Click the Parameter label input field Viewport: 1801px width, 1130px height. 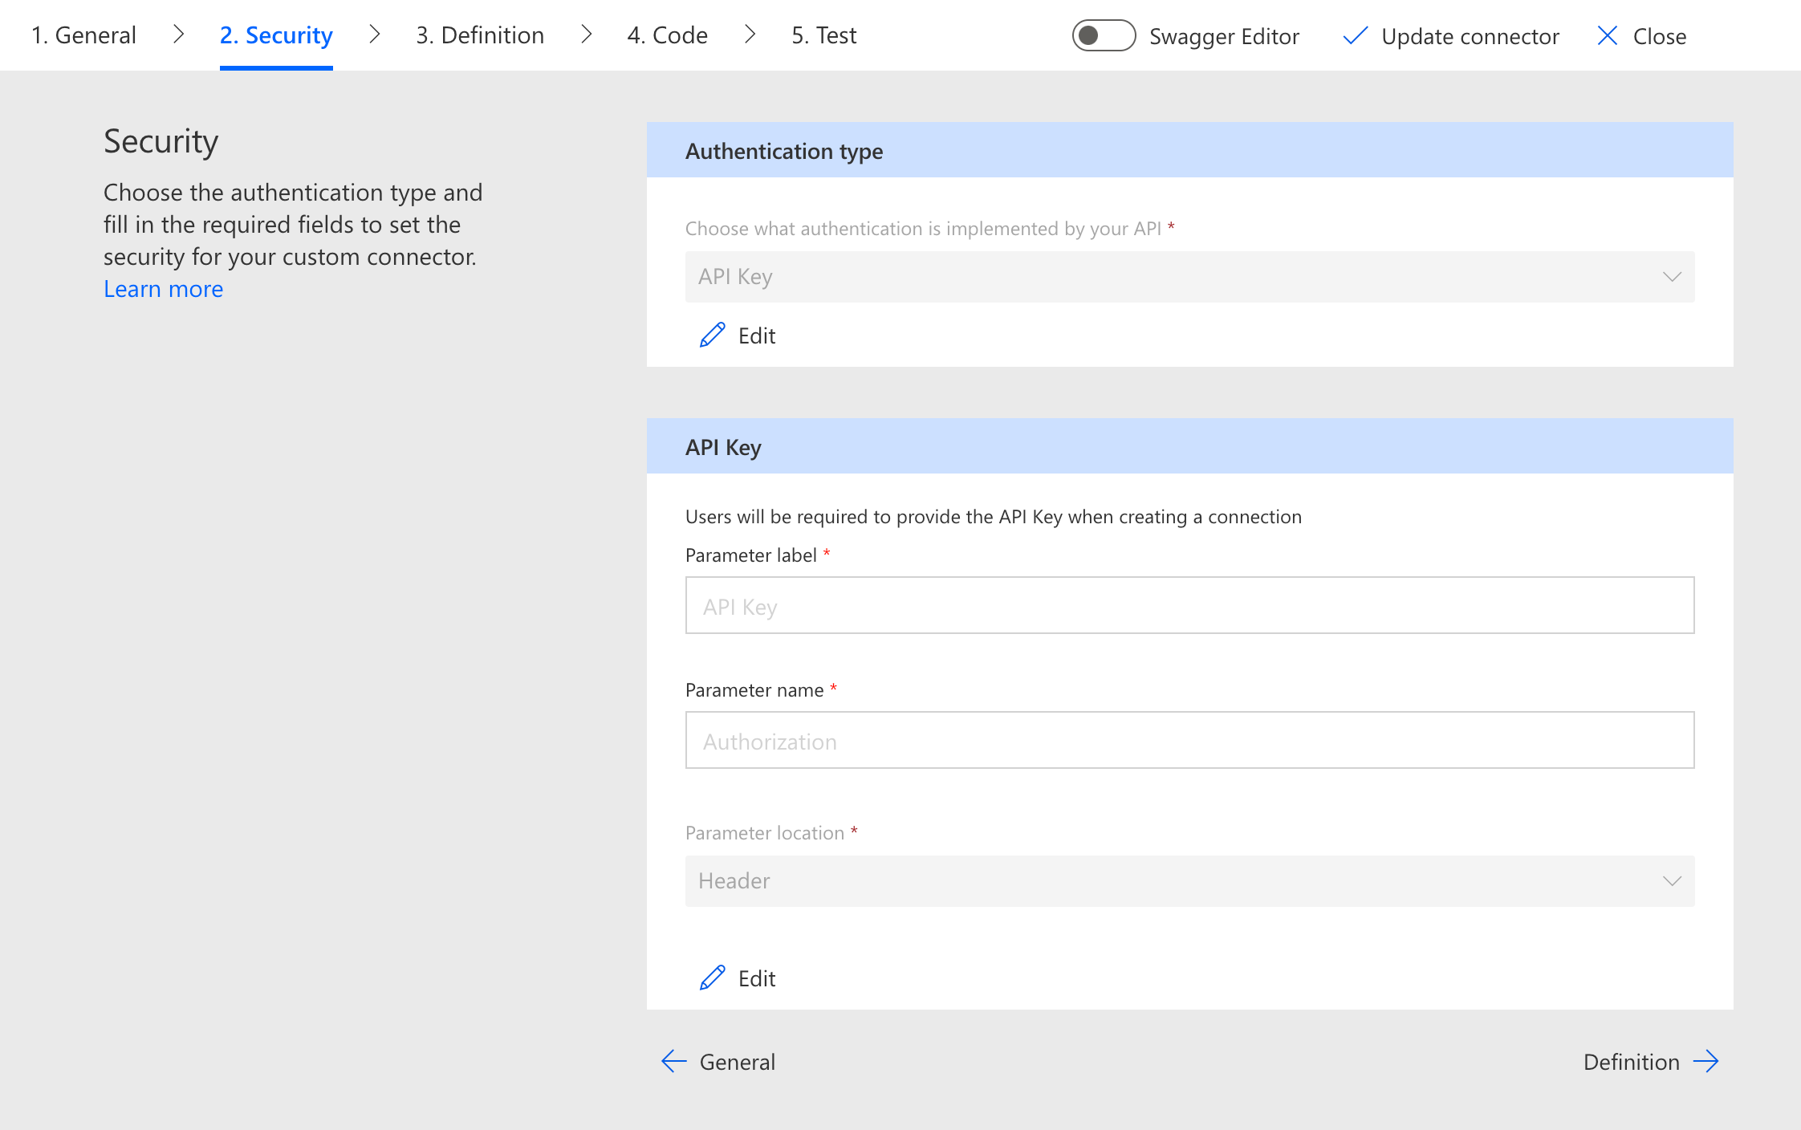(1189, 606)
